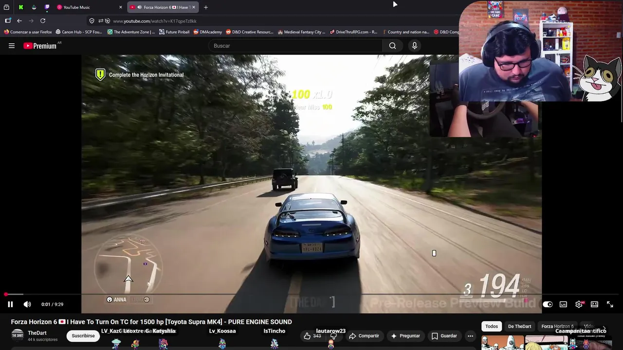
Task: Open DMAcademy bookmark
Action: [208, 32]
